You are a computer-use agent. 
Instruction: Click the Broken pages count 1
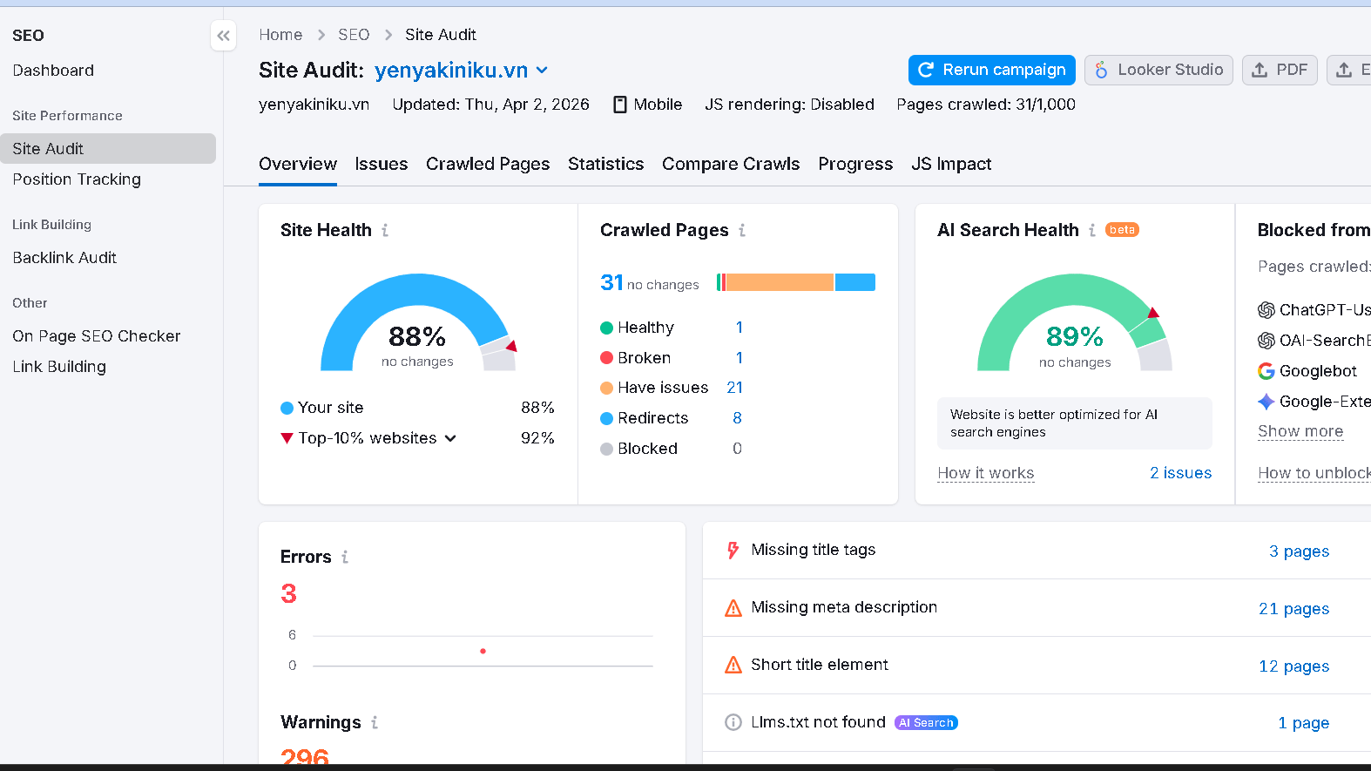pyautogui.click(x=739, y=358)
